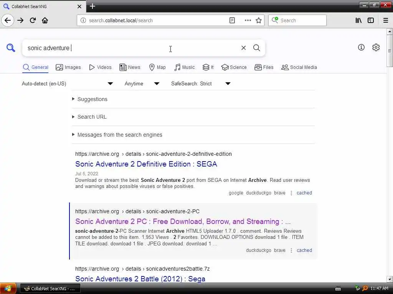Toggle the sidebar icon in the toolbar
Image resolution: width=393 pixels, height=294 pixels.
[371, 20]
